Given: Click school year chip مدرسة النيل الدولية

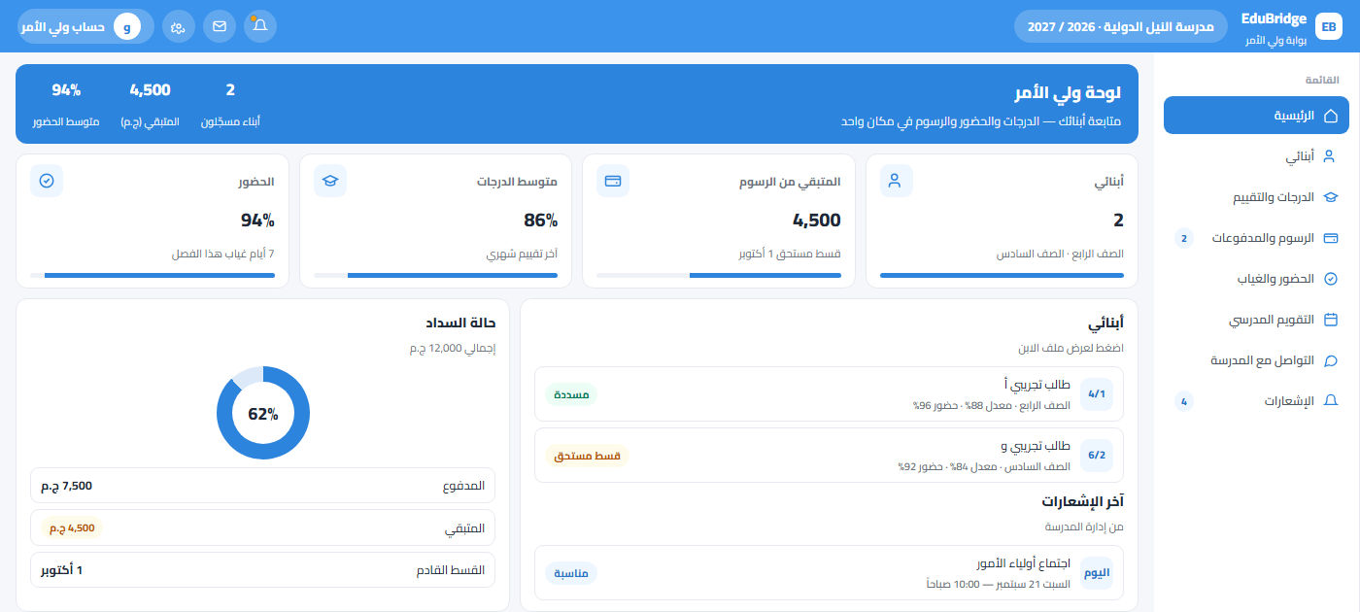Looking at the screenshot, I should pyautogui.click(x=1120, y=26).
